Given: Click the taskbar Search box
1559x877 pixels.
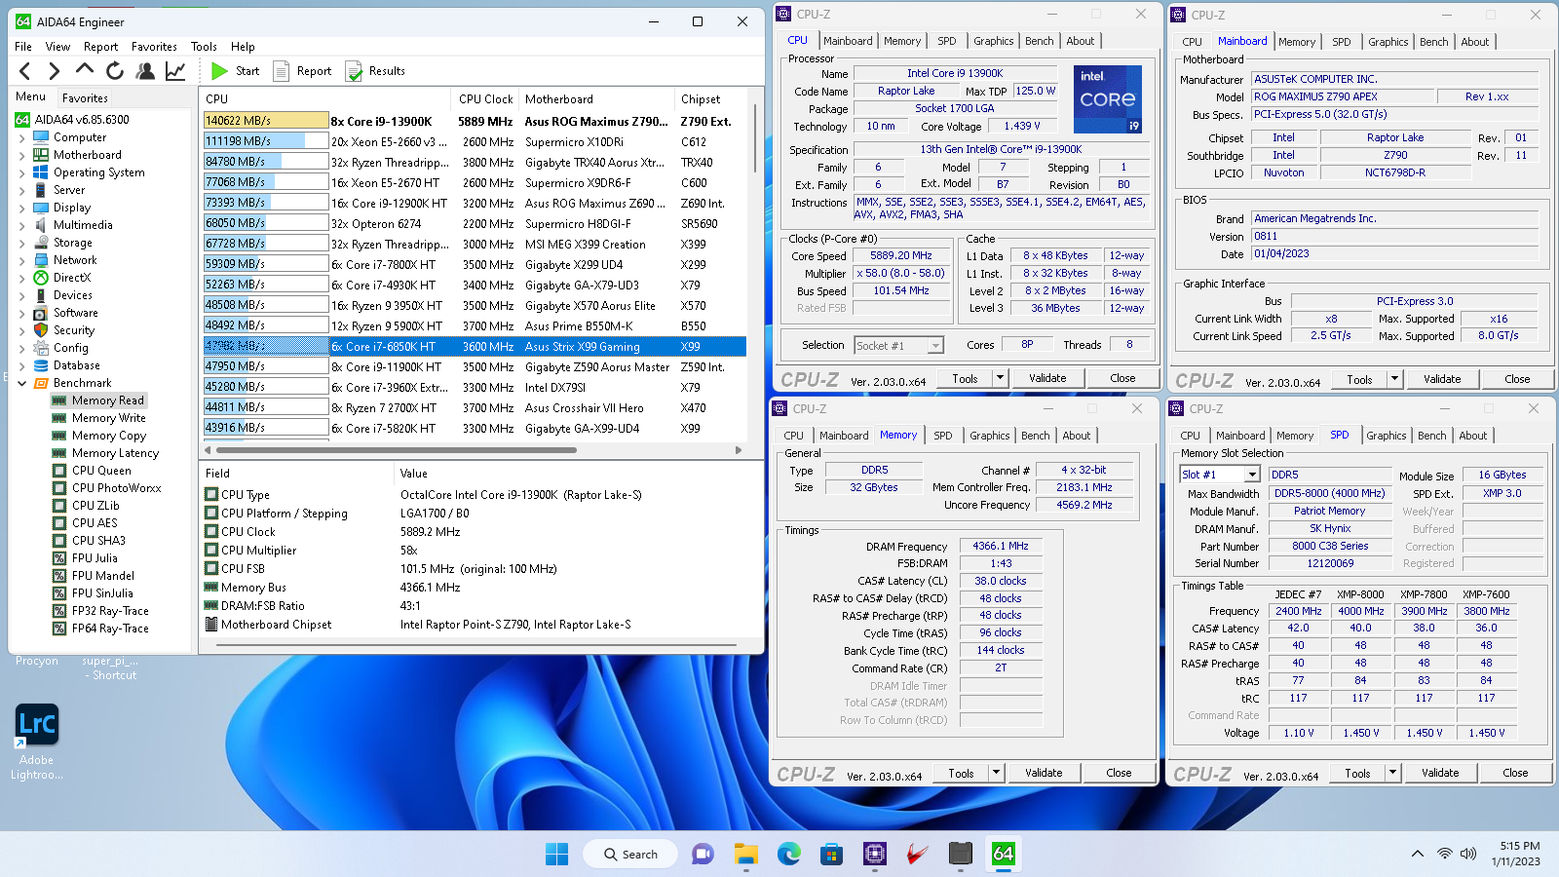Looking at the screenshot, I should 630,855.
